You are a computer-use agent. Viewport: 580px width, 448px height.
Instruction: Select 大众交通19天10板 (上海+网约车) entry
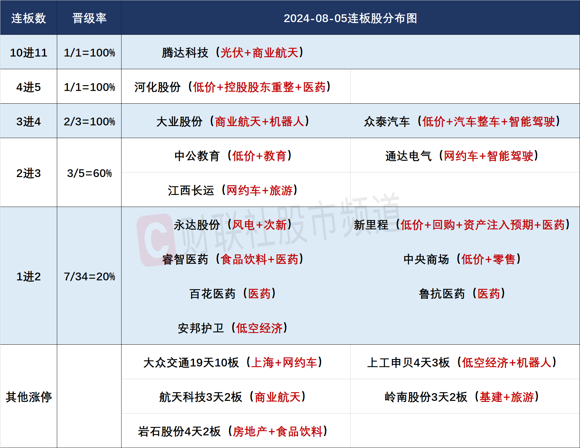pyautogui.click(x=233, y=363)
